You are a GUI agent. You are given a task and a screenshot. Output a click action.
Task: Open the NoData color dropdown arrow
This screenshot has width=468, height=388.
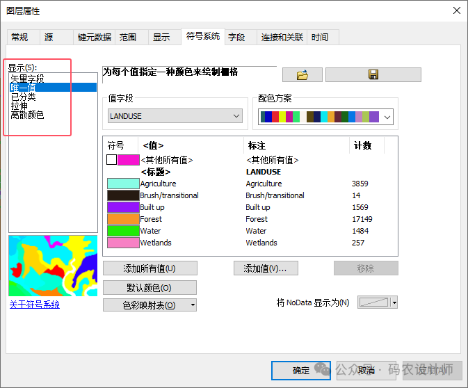click(x=394, y=302)
